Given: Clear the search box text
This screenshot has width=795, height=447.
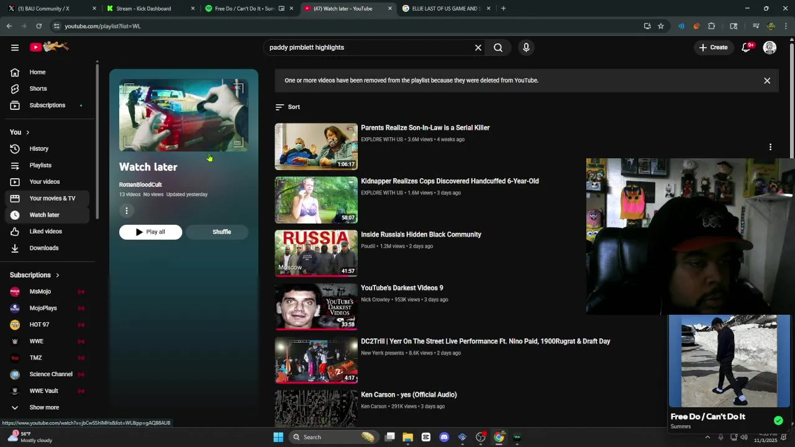Looking at the screenshot, I should tap(478, 48).
